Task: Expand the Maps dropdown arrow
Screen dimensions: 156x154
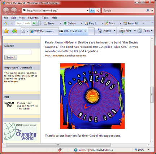Action: coord(120,23)
